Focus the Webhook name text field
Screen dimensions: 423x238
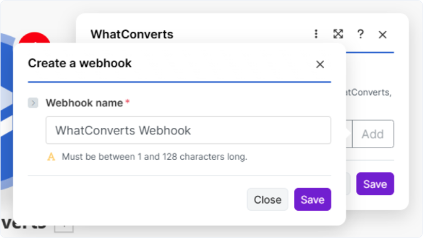(x=188, y=130)
